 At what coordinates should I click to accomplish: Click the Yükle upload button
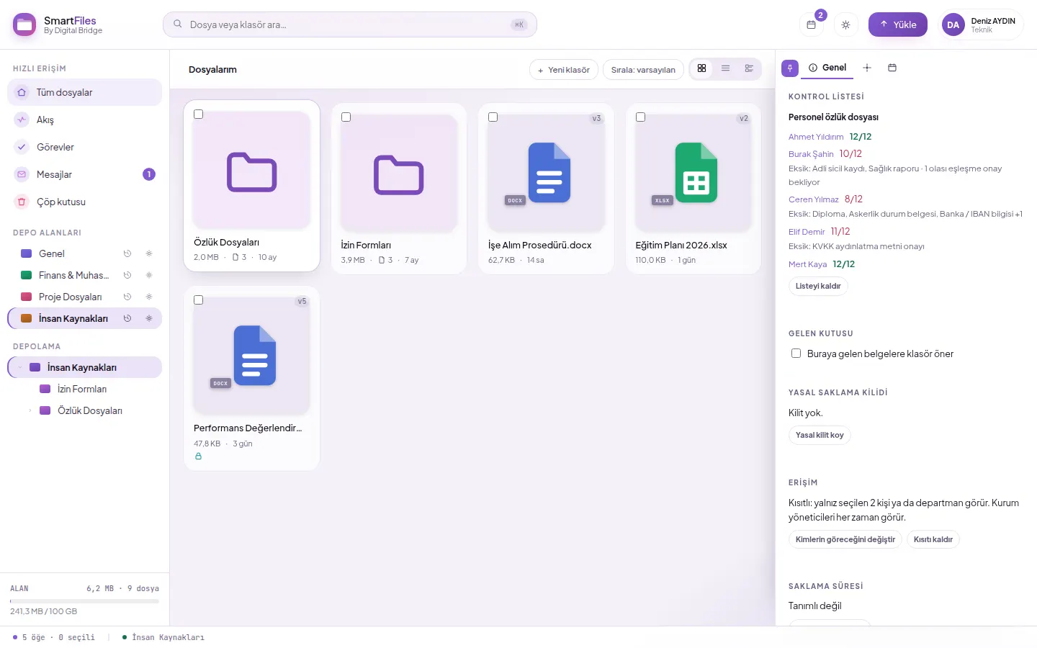tap(898, 24)
